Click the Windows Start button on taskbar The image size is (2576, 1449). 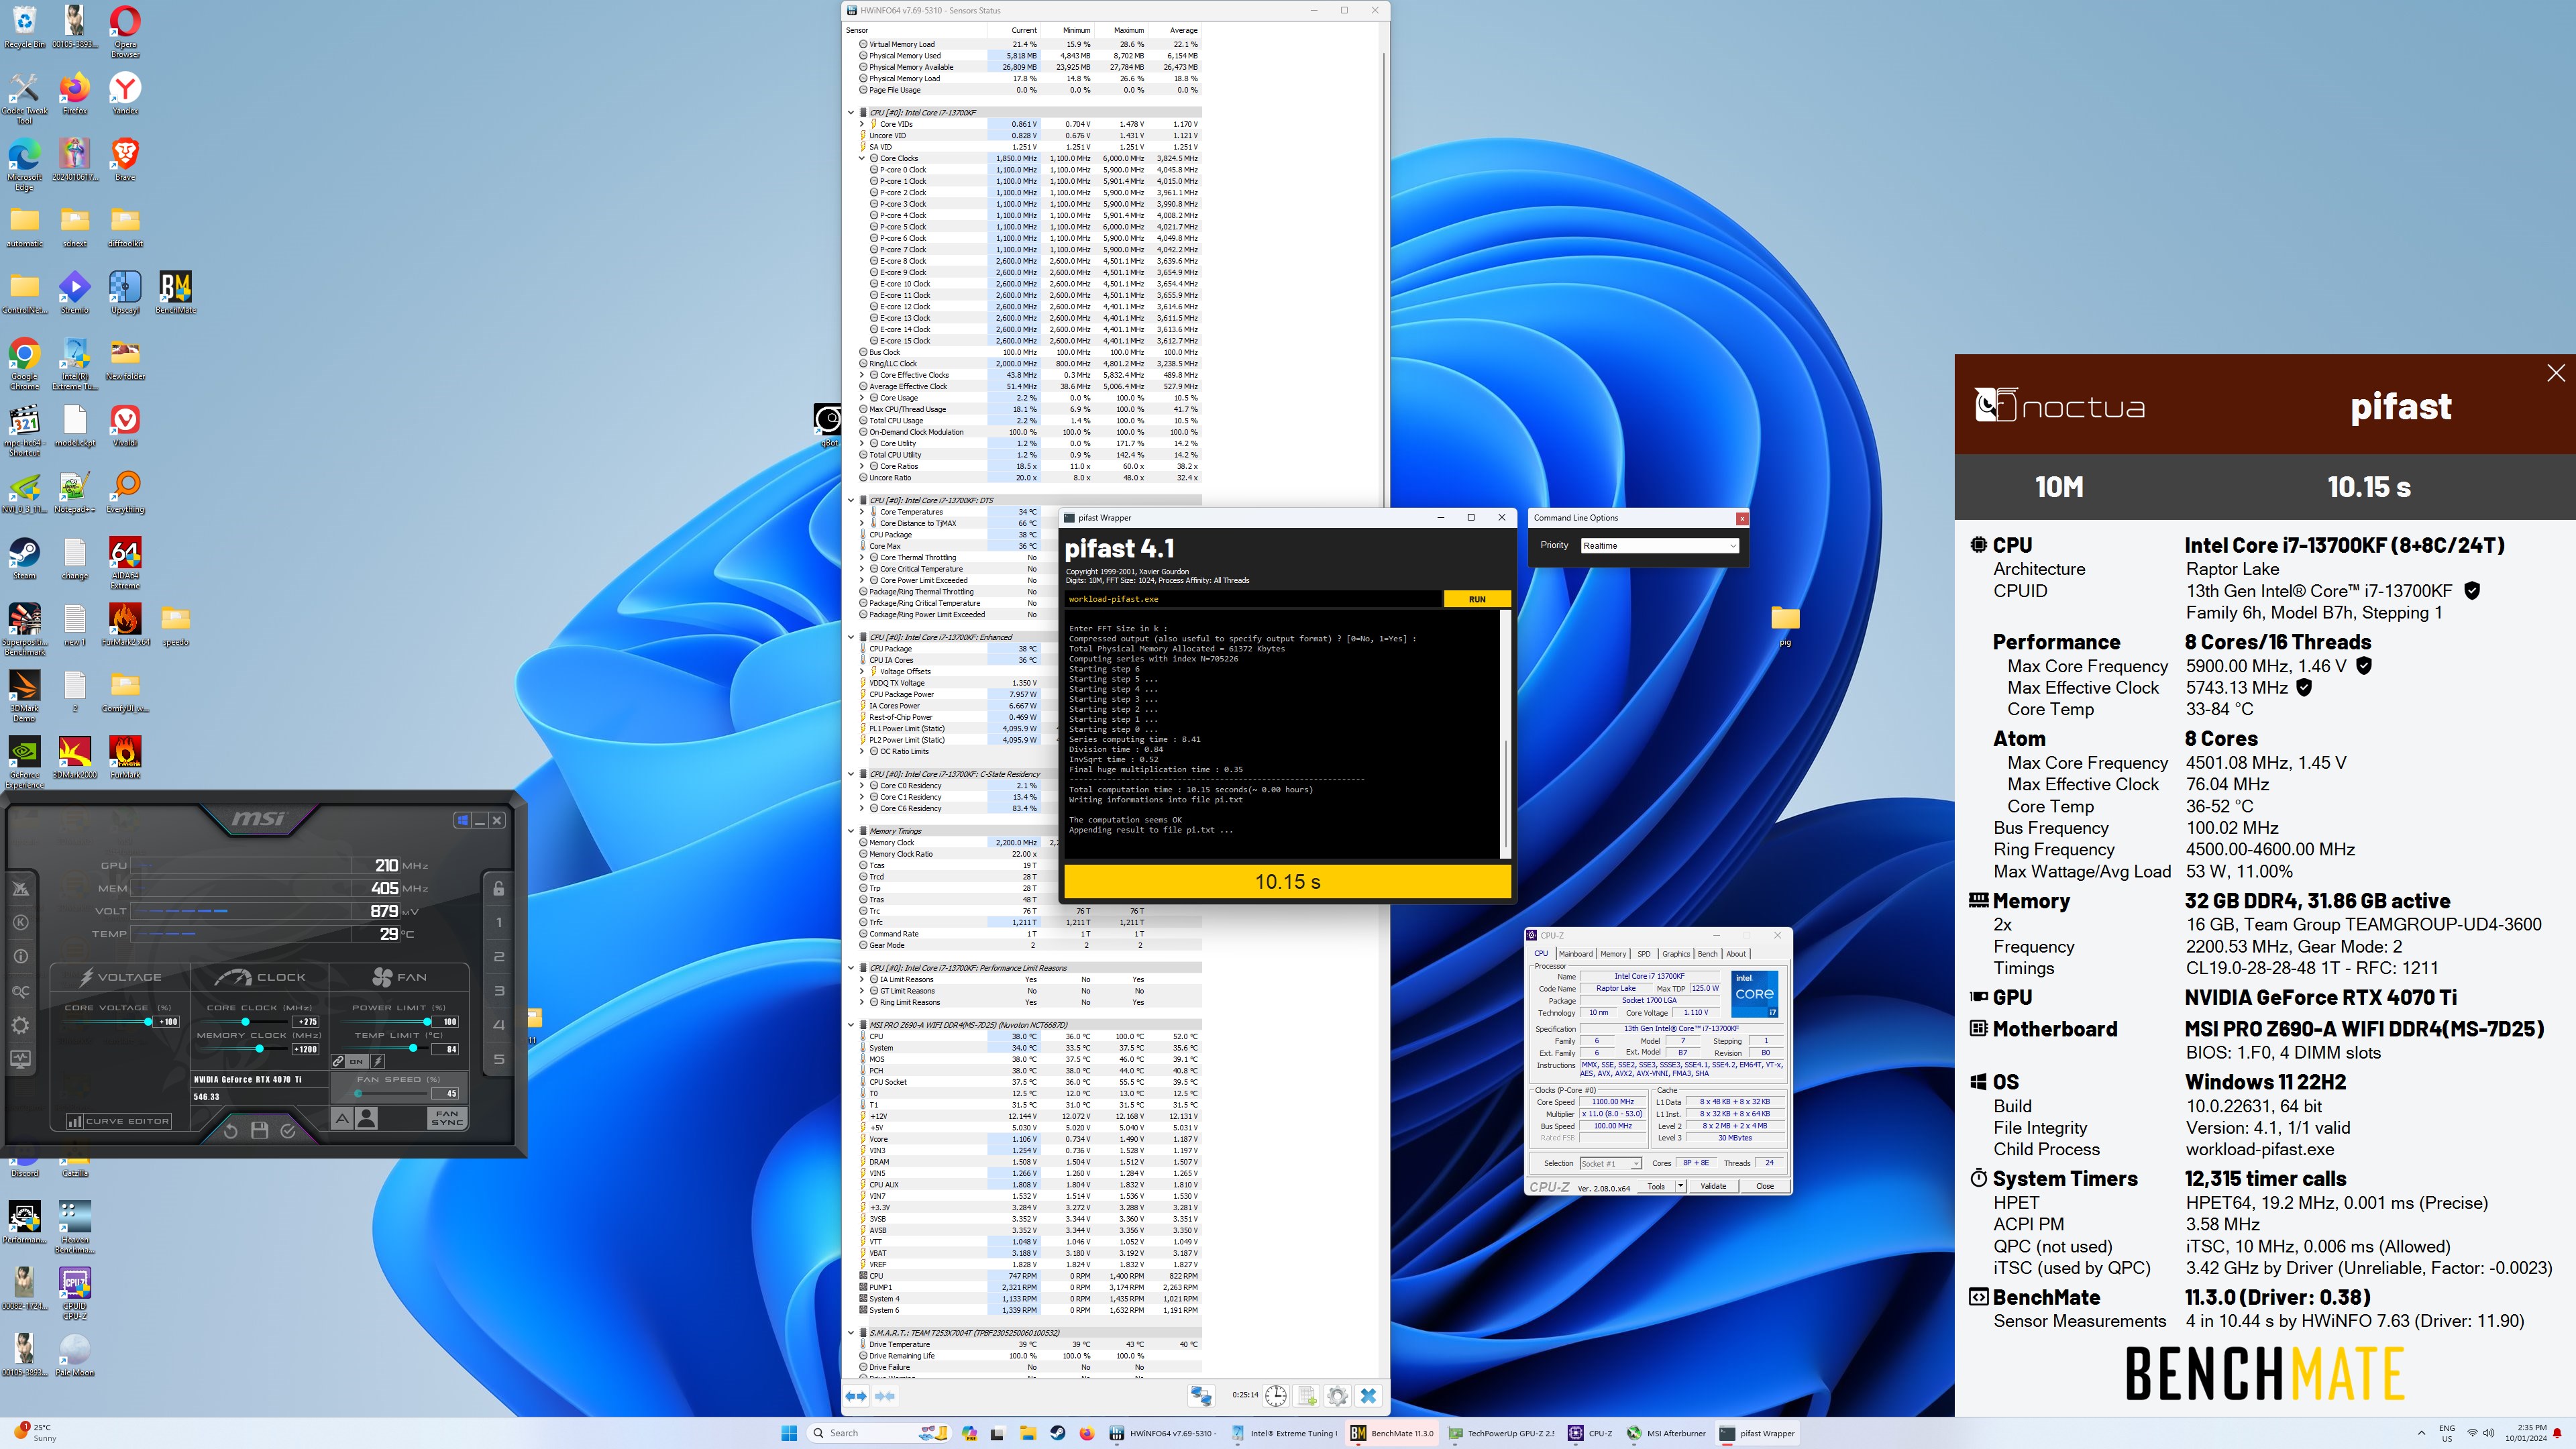pyautogui.click(x=789, y=1433)
